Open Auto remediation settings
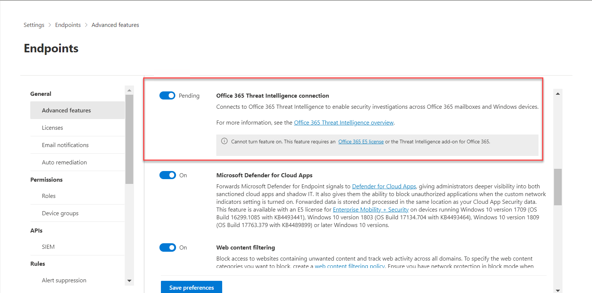The image size is (592, 293). pyautogui.click(x=78, y=162)
